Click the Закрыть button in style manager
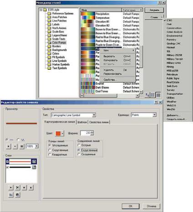Viewport: 193px width, 212px height. point(154,10)
